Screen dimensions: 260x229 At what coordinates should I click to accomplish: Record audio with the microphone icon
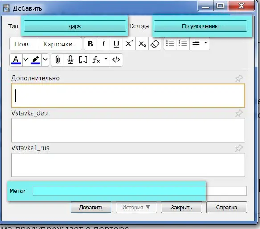(x=70, y=60)
